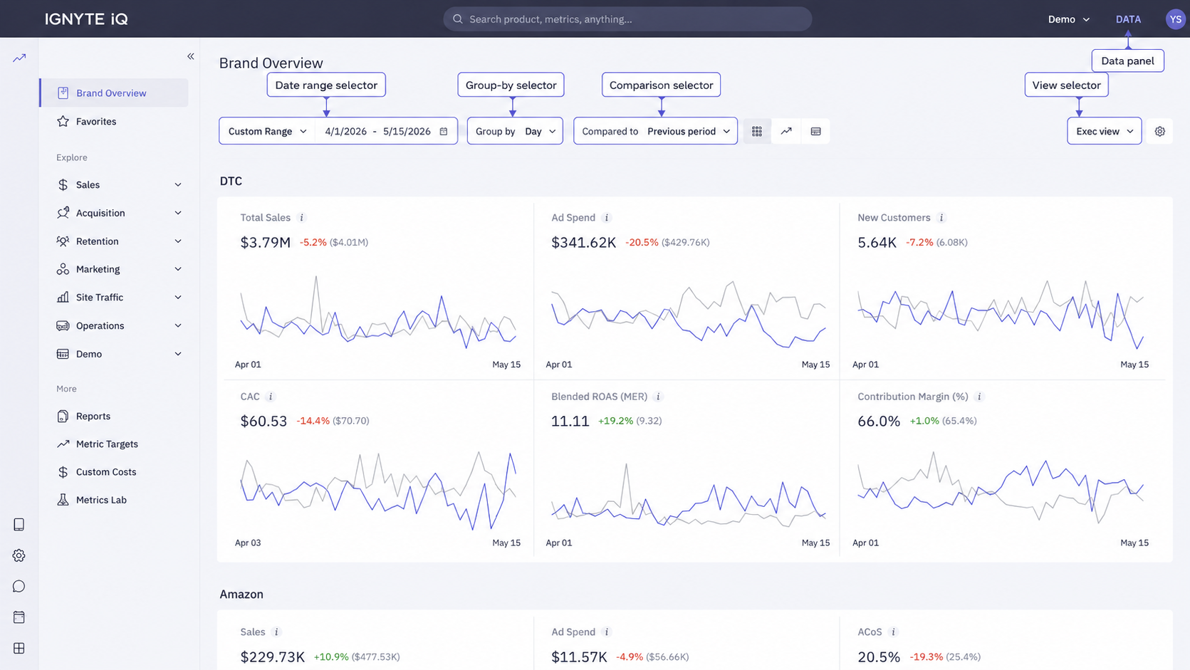Click the Amazon Sales info icon

point(276,632)
